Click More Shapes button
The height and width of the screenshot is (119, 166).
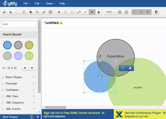tap(10, 117)
